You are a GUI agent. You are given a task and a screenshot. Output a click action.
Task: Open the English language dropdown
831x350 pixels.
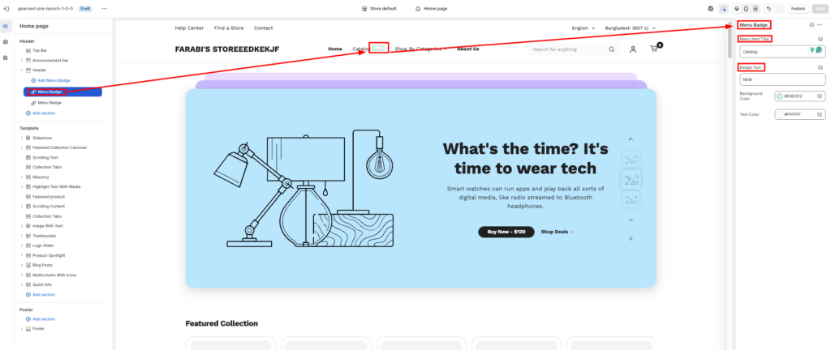click(x=582, y=28)
